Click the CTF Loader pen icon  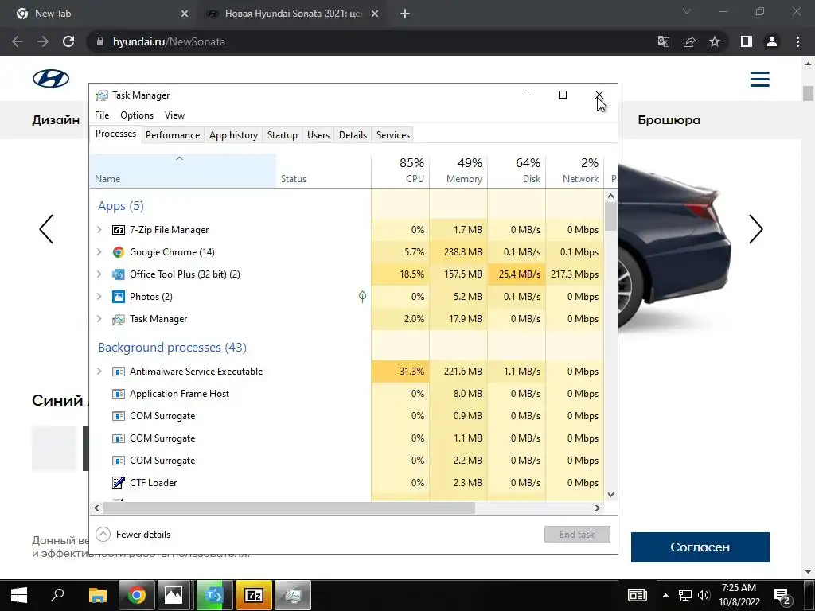pyautogui.click(x=119, y=483)
